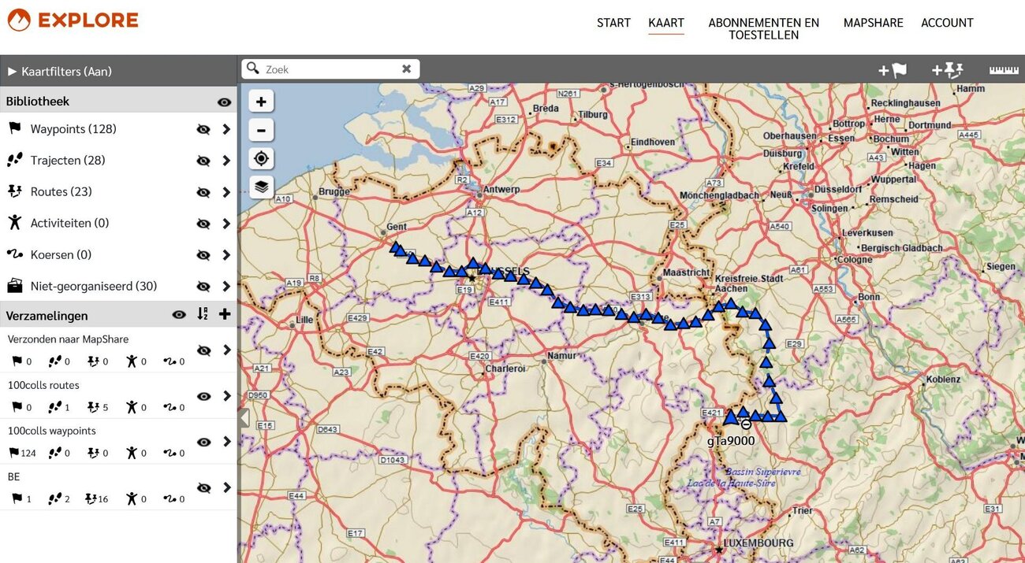Click the Koersen curve icon
Viewport: 1025px width, 563px height.
[x=14, y=254]
